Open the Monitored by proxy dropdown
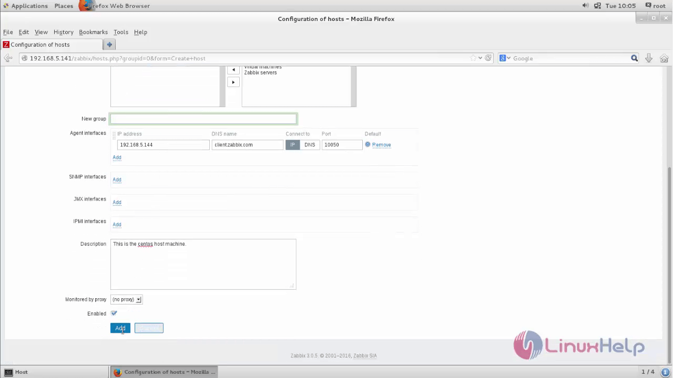 point(126,299)
